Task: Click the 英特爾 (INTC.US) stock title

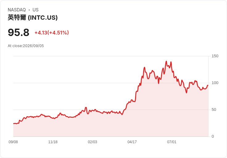Action: (33, 18)
